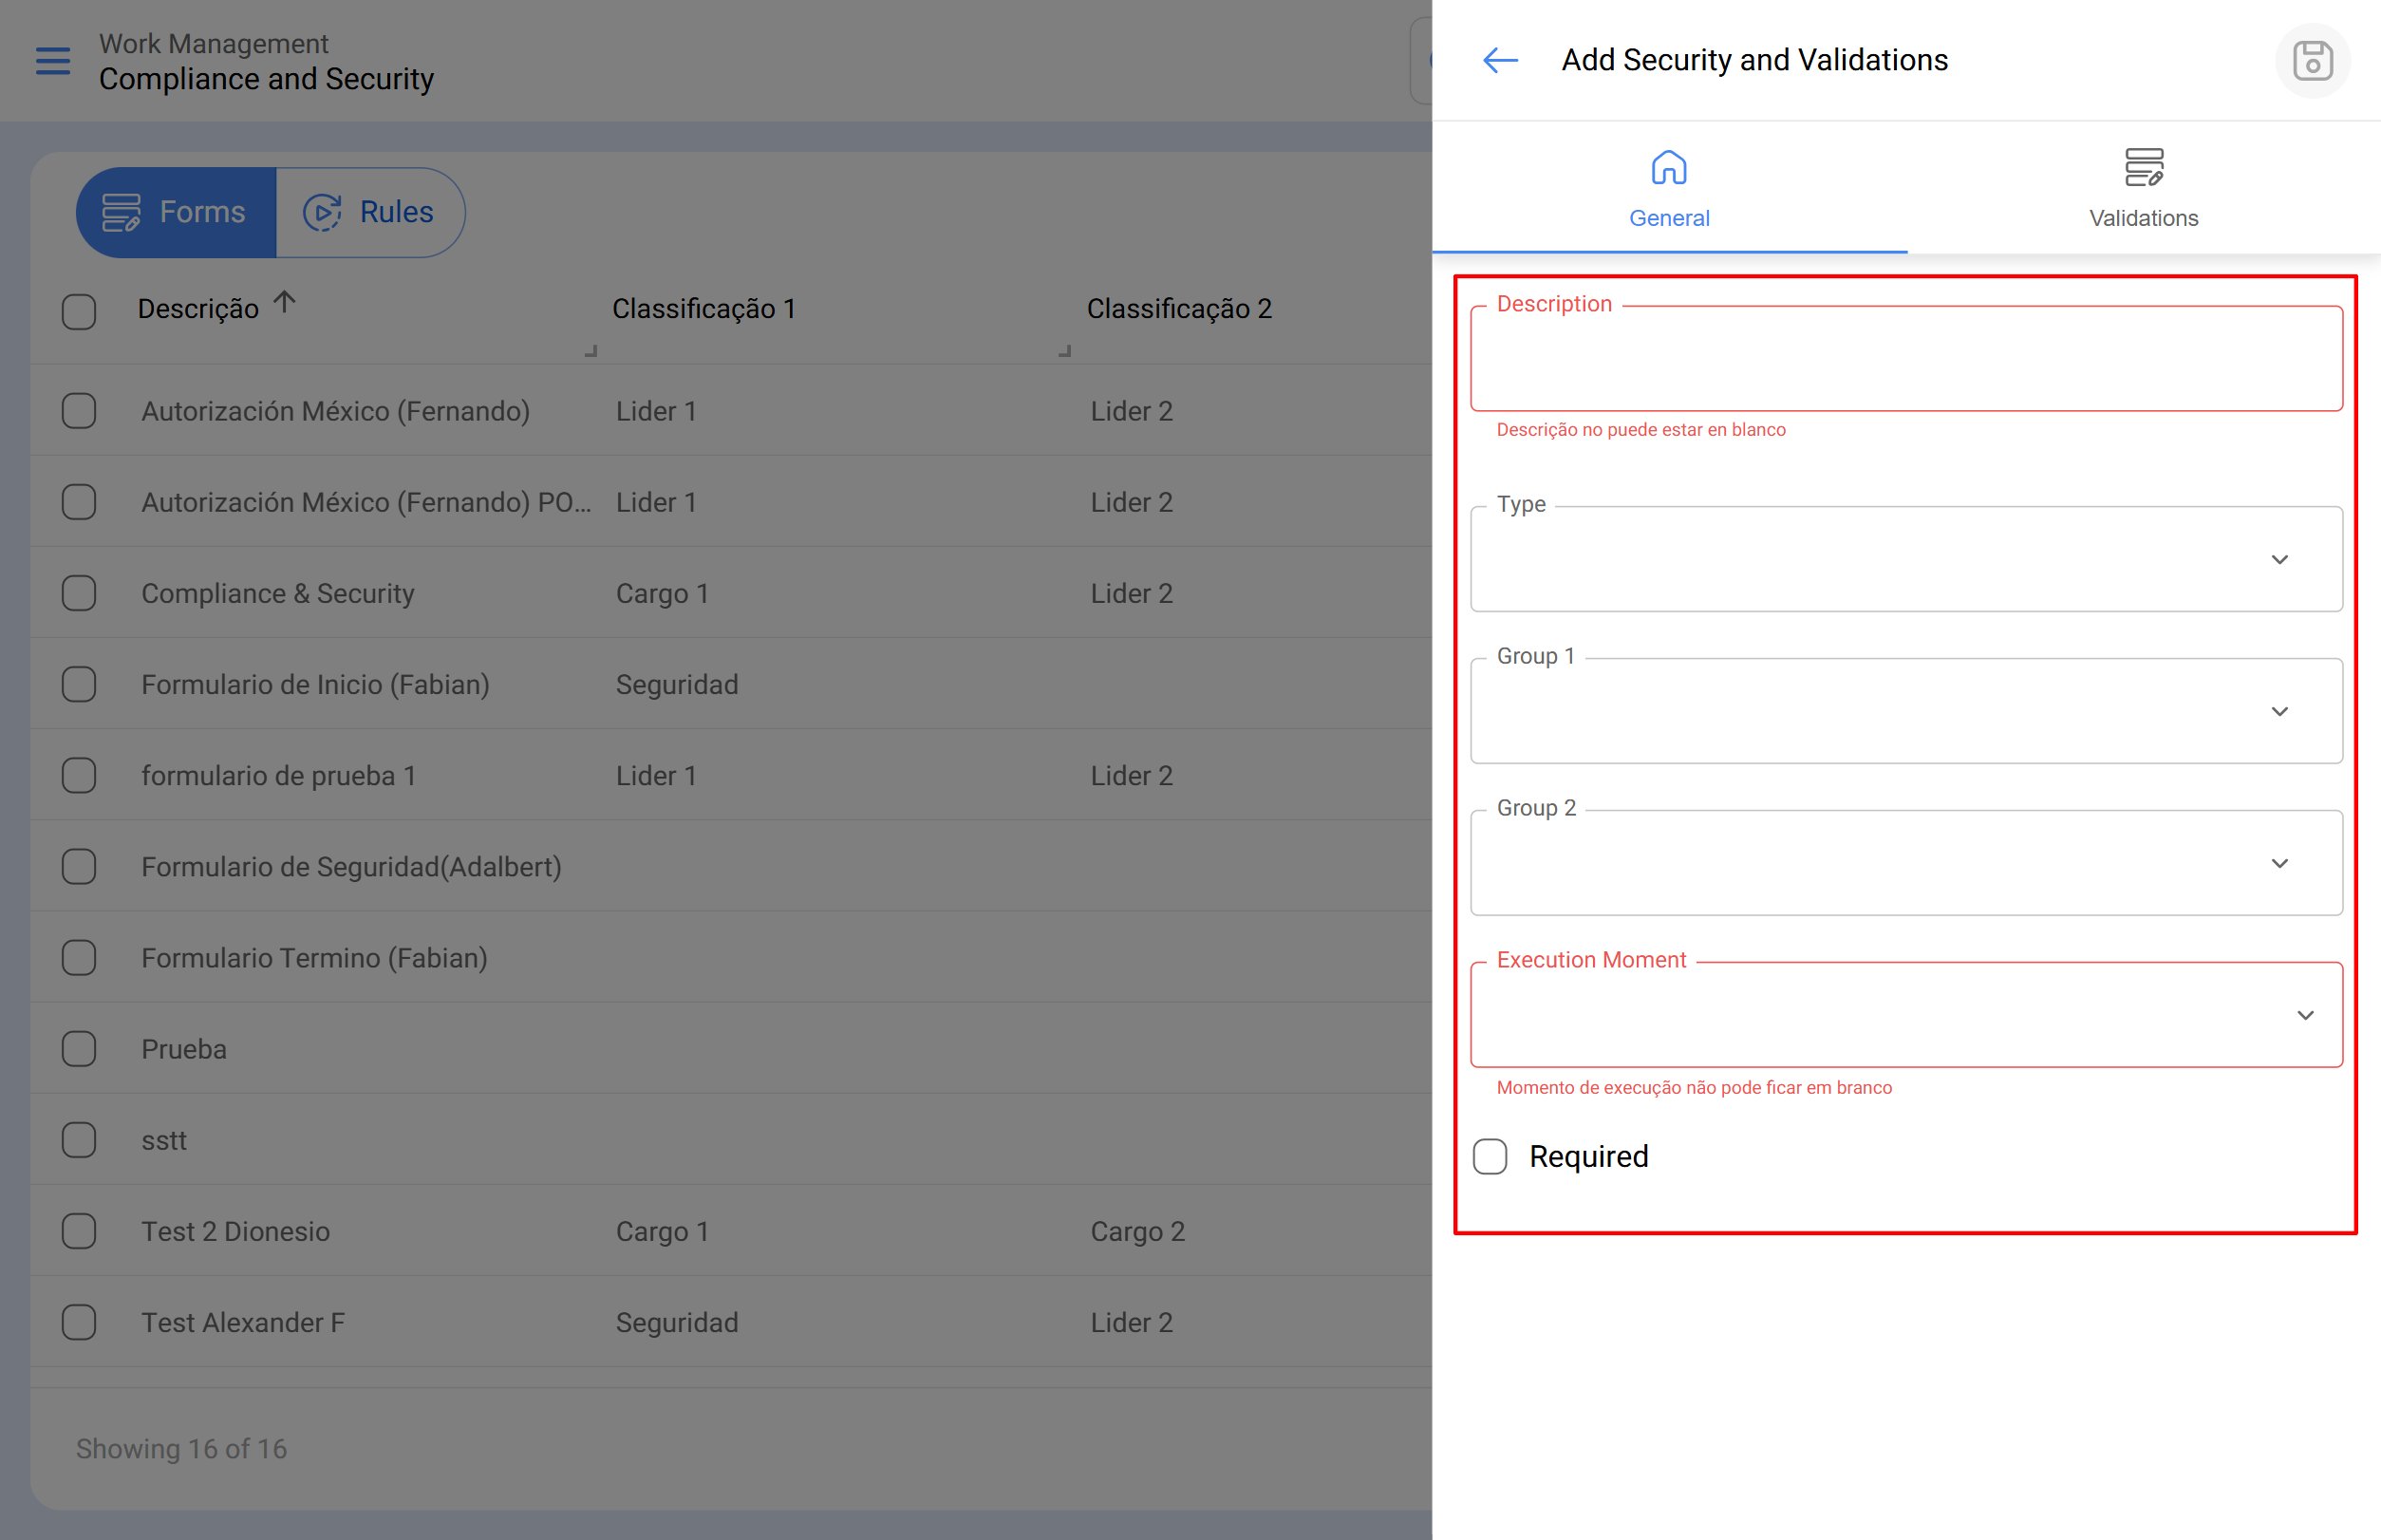The image size is (2381, 1540).
Task: Switch to the Validations tab
Action: (x=2143, y=218)
